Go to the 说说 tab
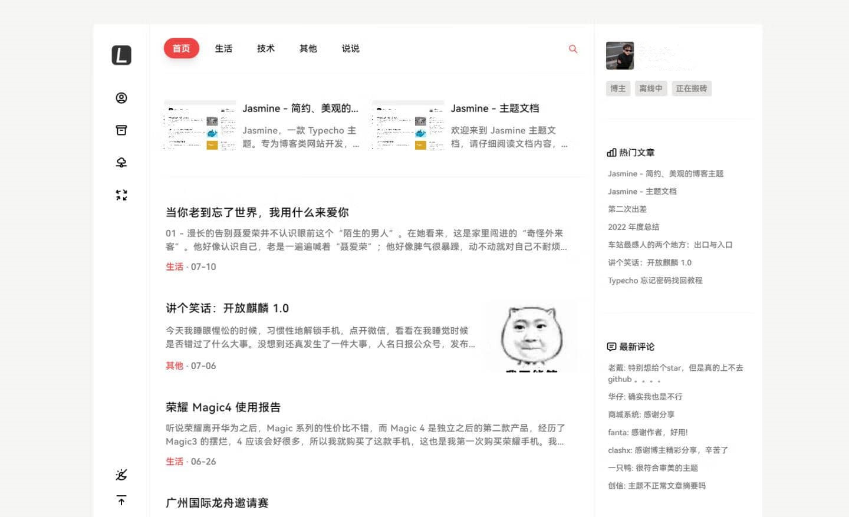This screenshot has width=849, height=517. 350,48
